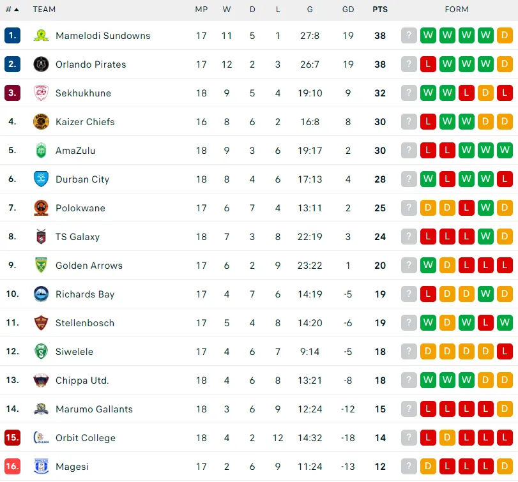Viewport: 518px width, 482px height.
Task: Sort standings by PTS column header
Action: click(380, 10)
